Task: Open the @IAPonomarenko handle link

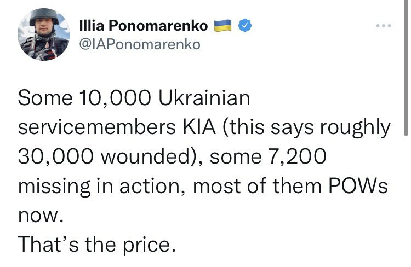Action: click(x=140, y=45)
